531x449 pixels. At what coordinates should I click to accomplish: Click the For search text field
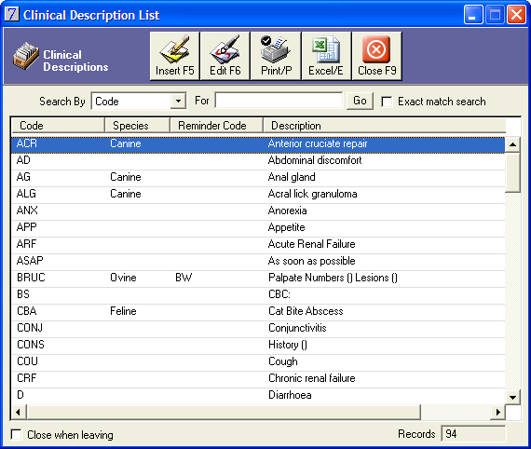click(279, 101)
